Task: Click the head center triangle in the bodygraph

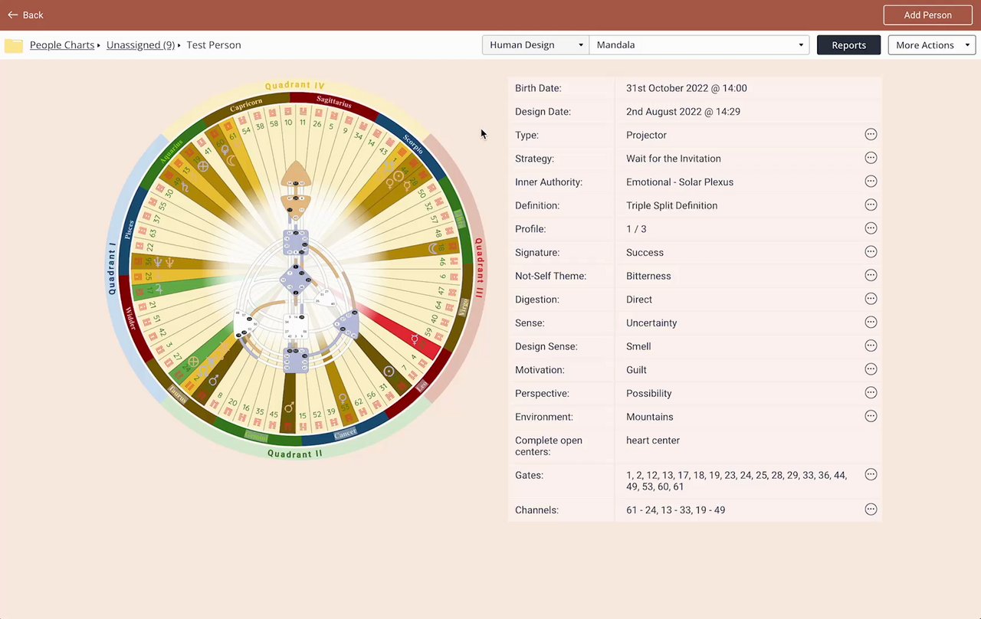Action: click(x=295, y=176)
